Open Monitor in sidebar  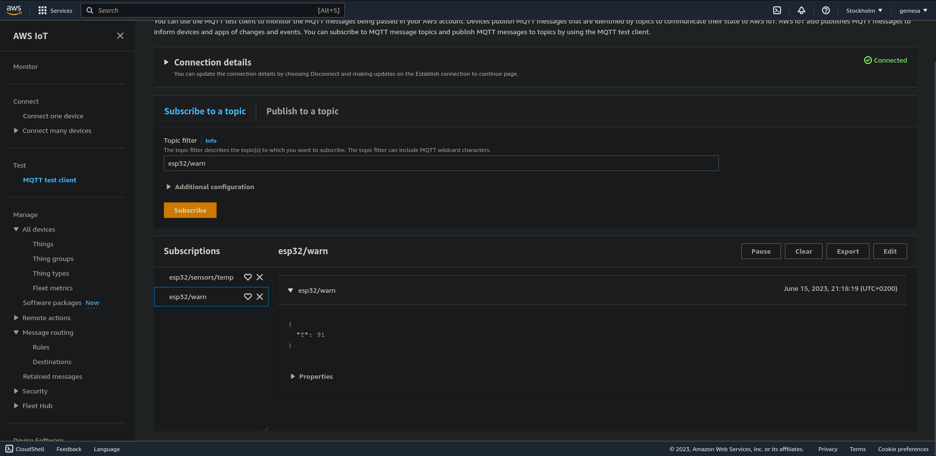25,66
